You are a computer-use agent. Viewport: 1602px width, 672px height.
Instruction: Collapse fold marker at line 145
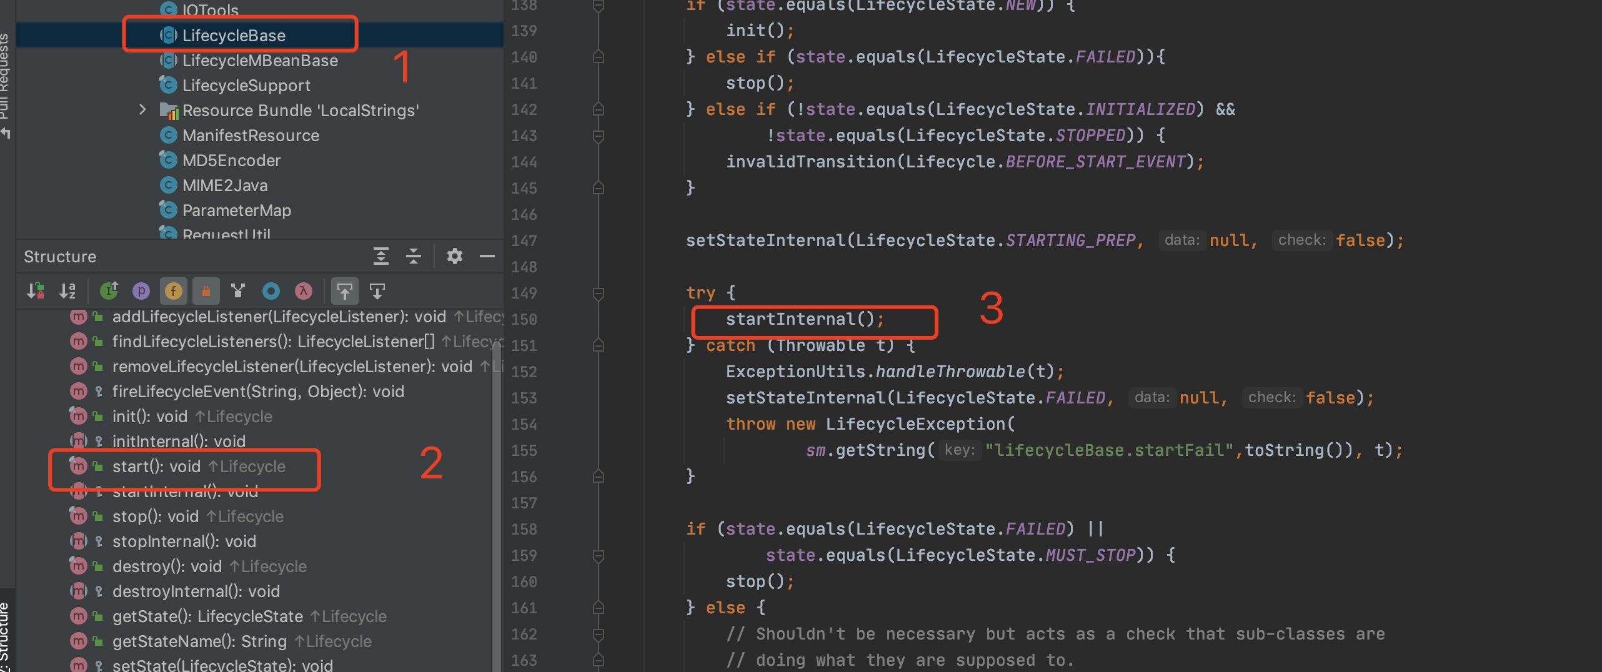(598, 187)
